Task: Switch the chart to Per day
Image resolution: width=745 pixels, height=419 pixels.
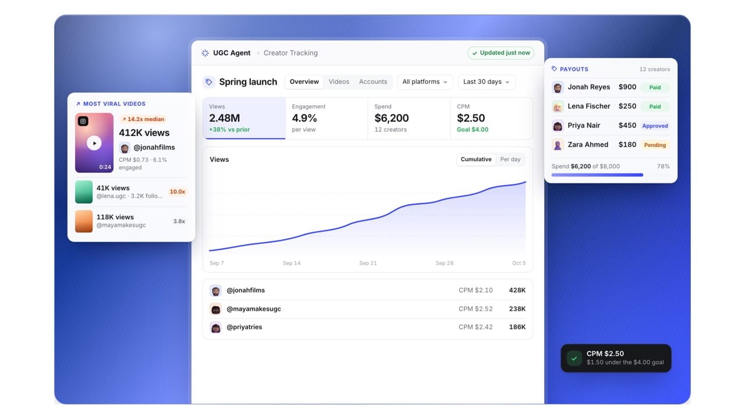Action: click(x=510, y=159)
